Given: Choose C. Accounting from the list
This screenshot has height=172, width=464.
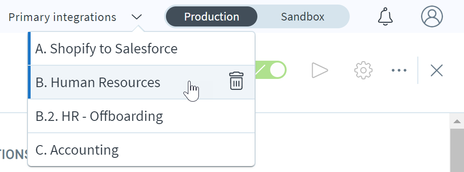Looking at the screenshot, I should pyautogui.click(x=141, y=150).
